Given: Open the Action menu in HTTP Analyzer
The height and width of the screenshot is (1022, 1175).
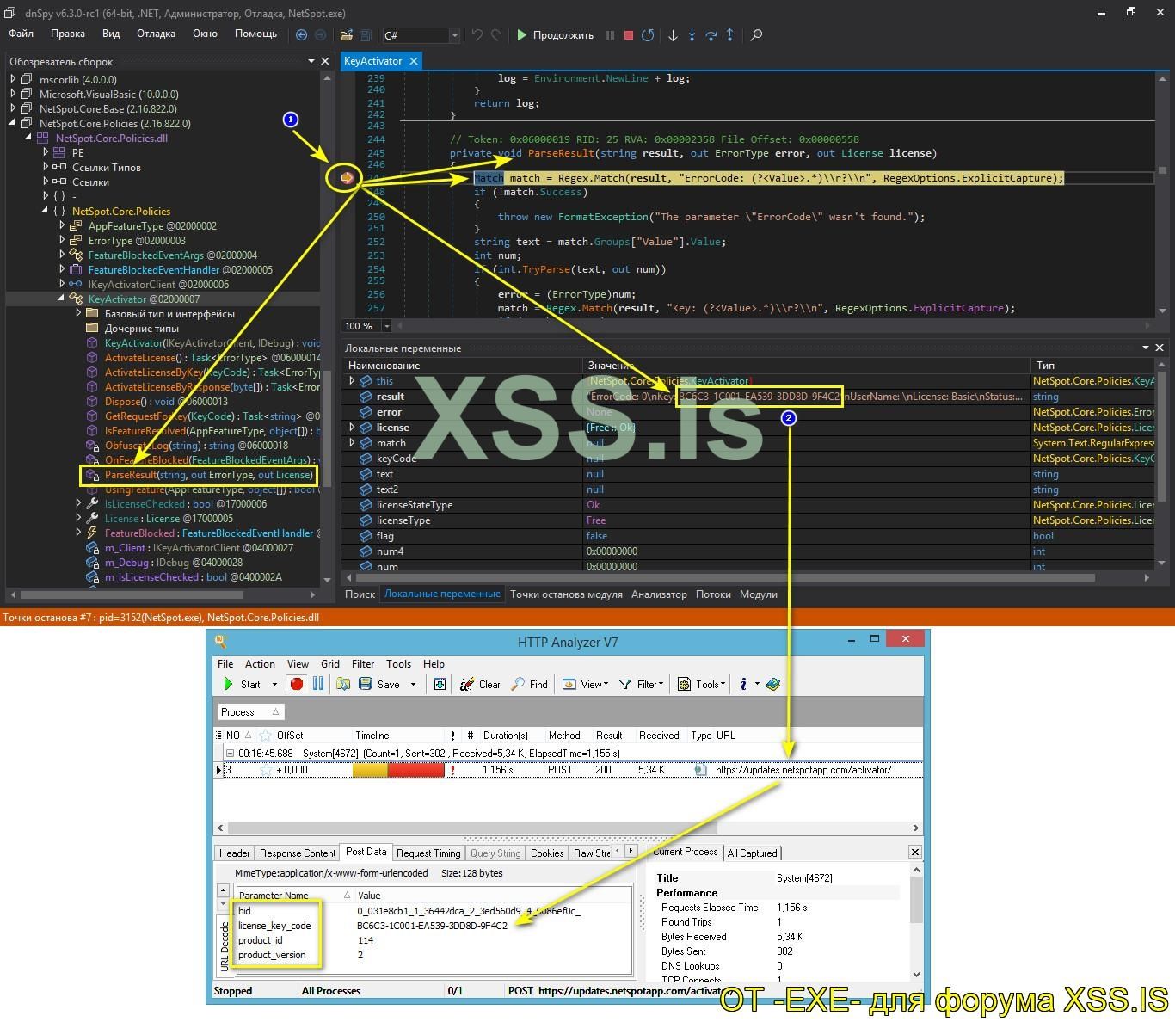Looking at the screenshot, I should point(260,664).
